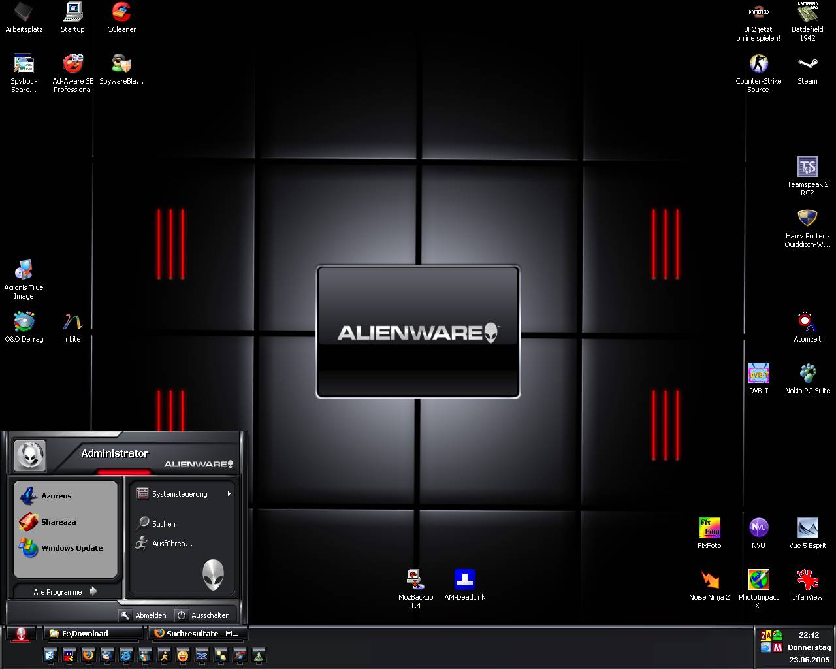
Task: Open AIM running man quick launch icon
Action: pyautogui.click(x=164, y=655)
